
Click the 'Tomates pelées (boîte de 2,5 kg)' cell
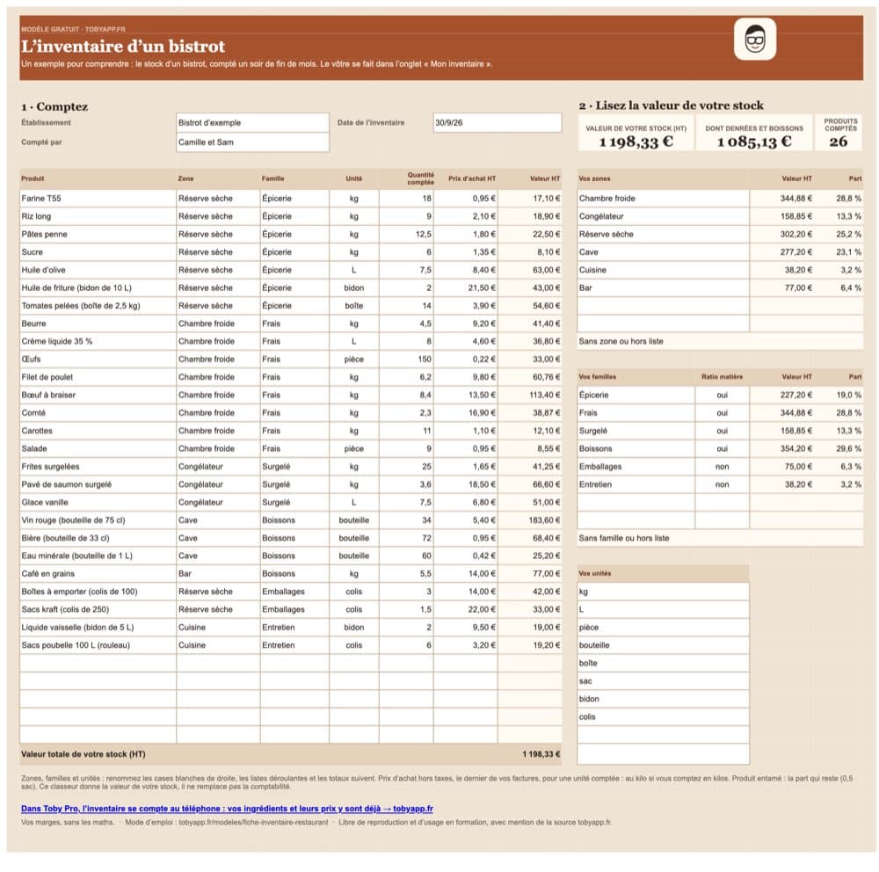[98, 306]
